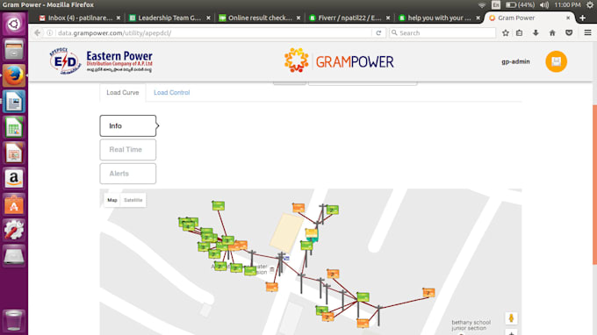Click the orange gp-admin avatar icon

point(556,61)
